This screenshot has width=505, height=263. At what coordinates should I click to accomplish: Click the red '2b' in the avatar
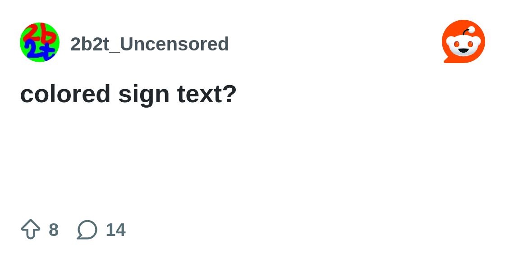(37, 33)
